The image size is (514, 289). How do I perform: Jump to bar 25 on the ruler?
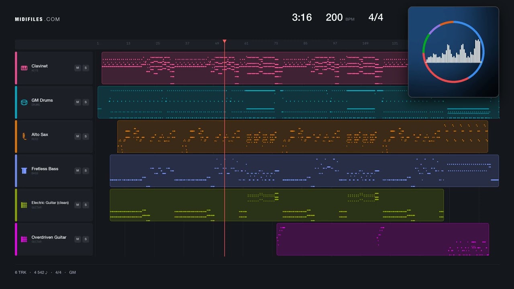pos(158,43)
